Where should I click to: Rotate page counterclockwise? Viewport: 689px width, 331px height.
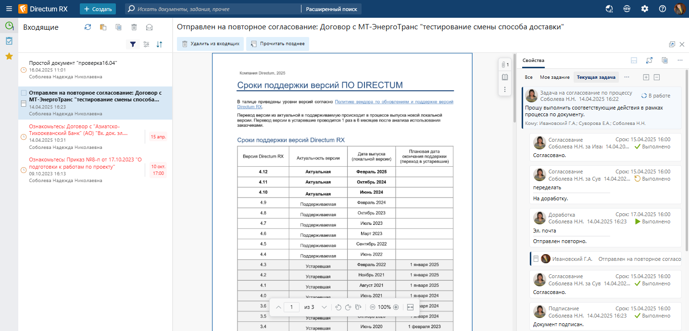coord(338,307)
